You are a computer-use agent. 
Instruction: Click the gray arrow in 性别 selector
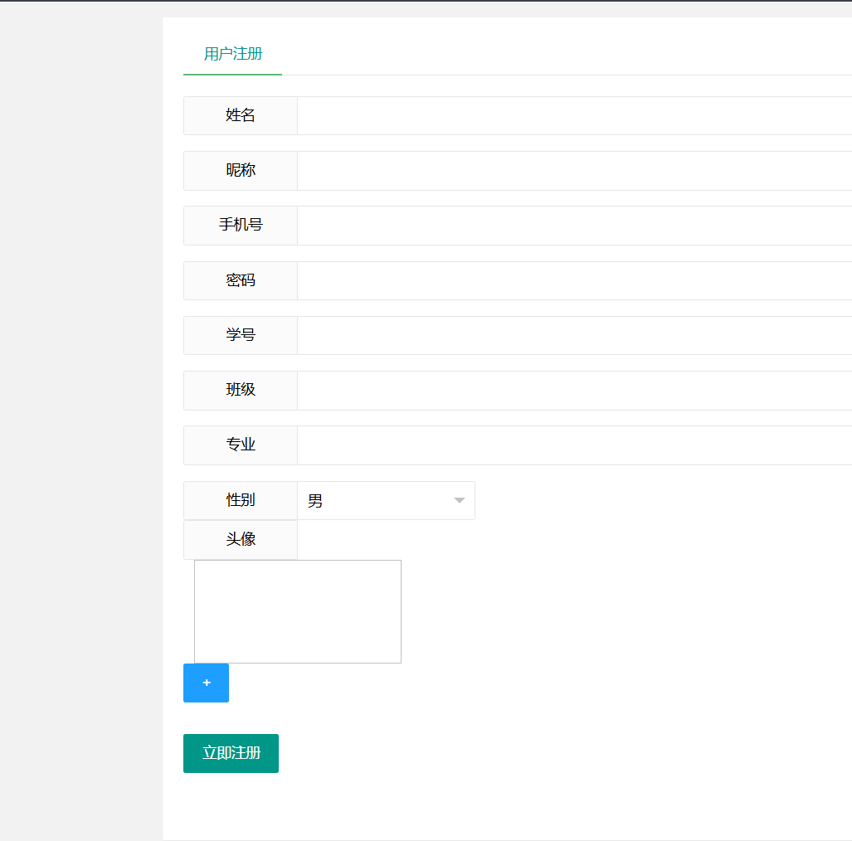tap(459, 501)
